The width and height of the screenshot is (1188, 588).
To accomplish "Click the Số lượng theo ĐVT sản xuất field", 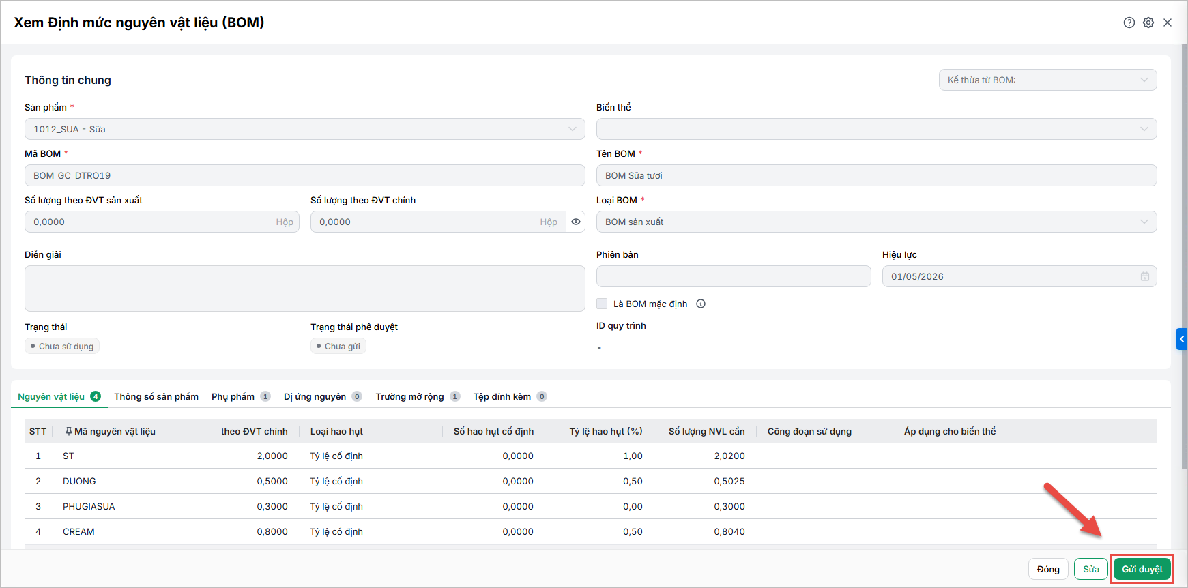I will point(162,222).
